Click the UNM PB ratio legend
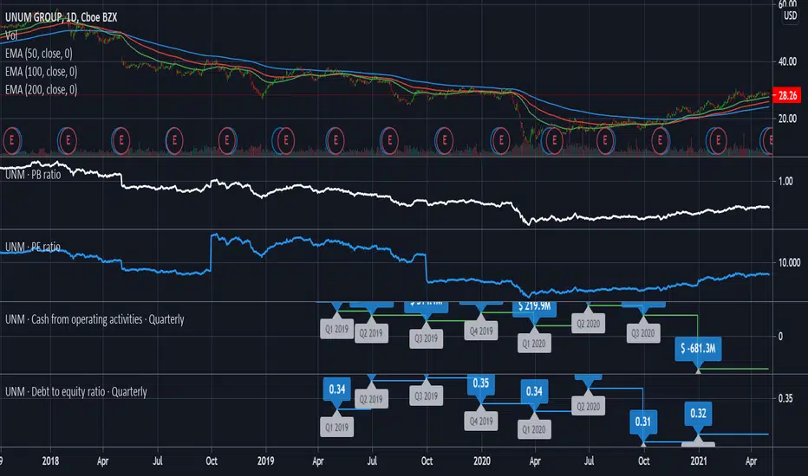Viewport: 808px width, 476px height. tap(33, 175)
